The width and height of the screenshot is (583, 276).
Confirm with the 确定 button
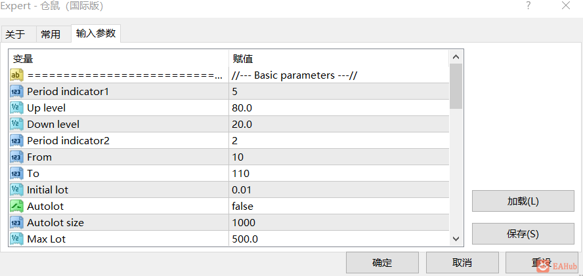pyautogui.click(x=382, y=263)
